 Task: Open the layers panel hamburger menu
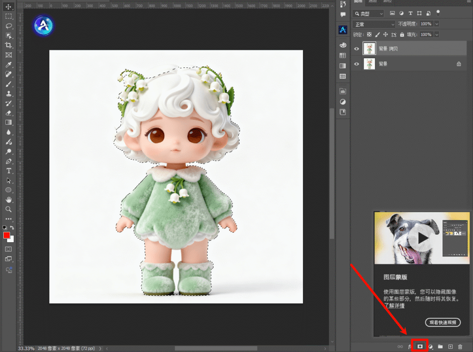pos(468,2)
